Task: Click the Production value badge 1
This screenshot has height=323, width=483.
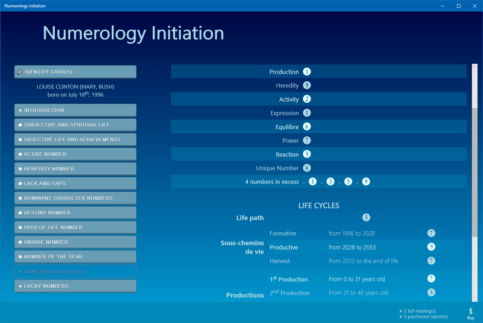Action: pyautogui.click(x=307, y=71)
